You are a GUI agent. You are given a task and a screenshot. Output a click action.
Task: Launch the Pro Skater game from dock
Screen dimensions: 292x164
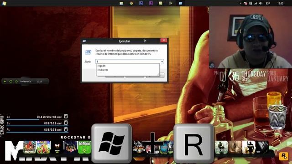click(139, 147)
